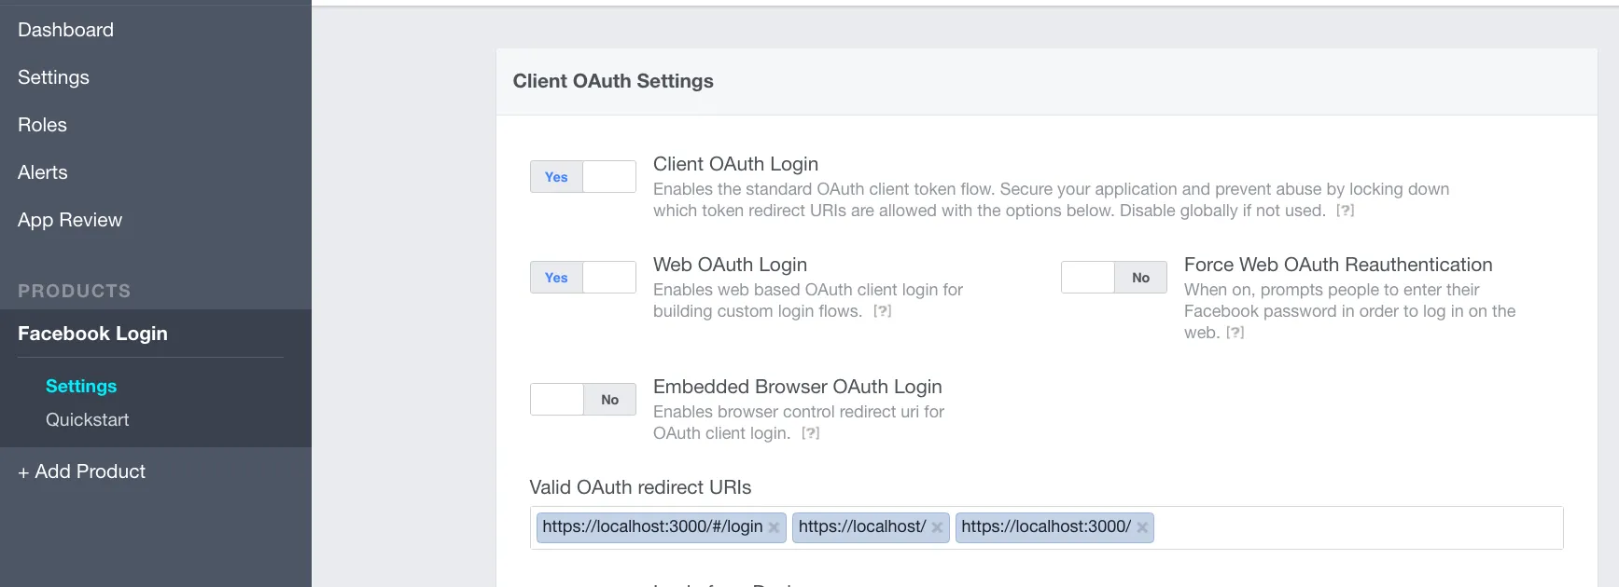Navigate to App Review
The width and height of the screenshot is (1619, 587).
(70, 220)
